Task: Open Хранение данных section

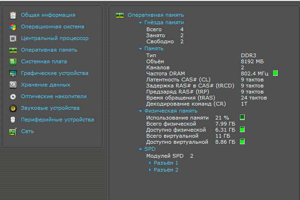Action: coord(46,85)
